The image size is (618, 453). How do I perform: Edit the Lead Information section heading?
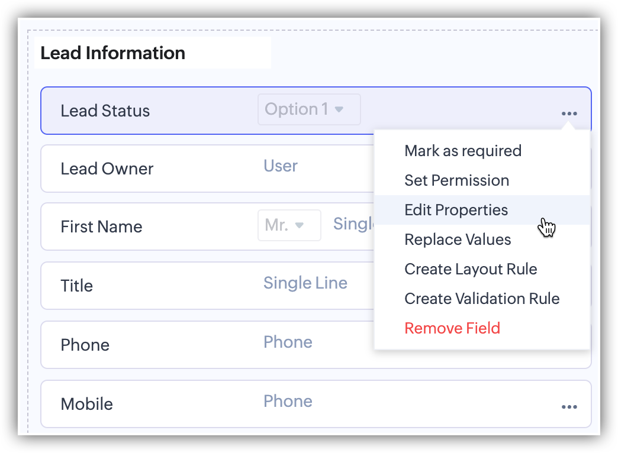(112, 53)
